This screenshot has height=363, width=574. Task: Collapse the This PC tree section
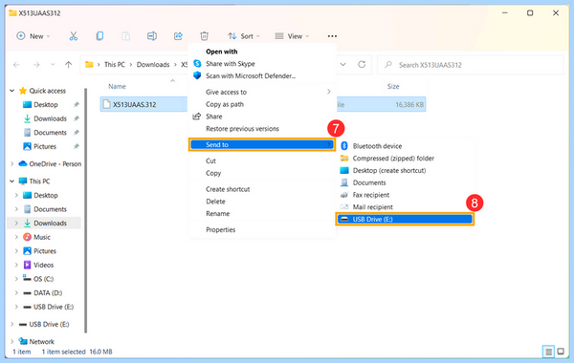[12, 181]
